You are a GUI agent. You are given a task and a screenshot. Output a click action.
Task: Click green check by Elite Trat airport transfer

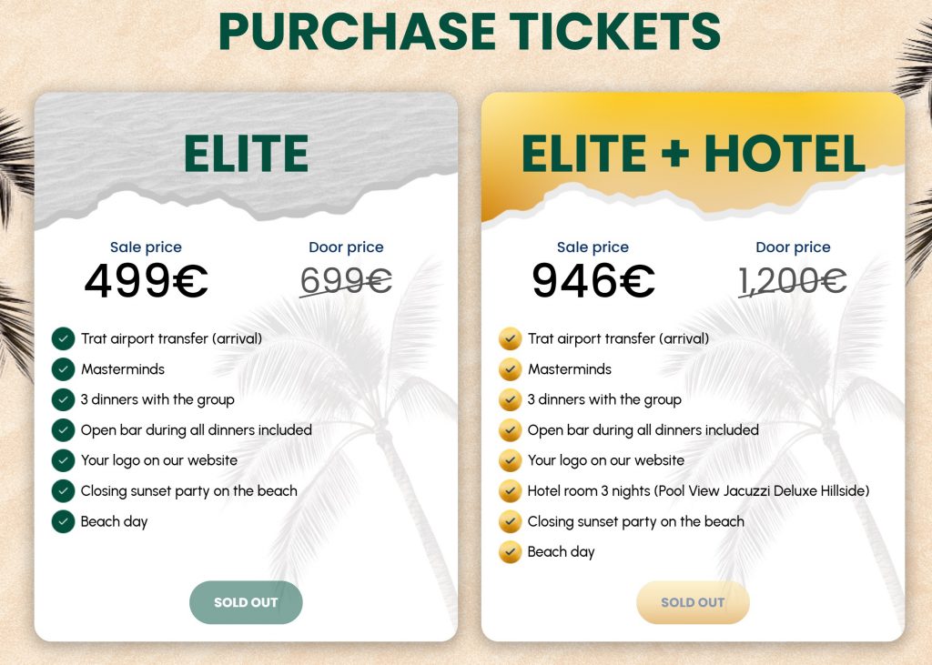tap(63, 339)
